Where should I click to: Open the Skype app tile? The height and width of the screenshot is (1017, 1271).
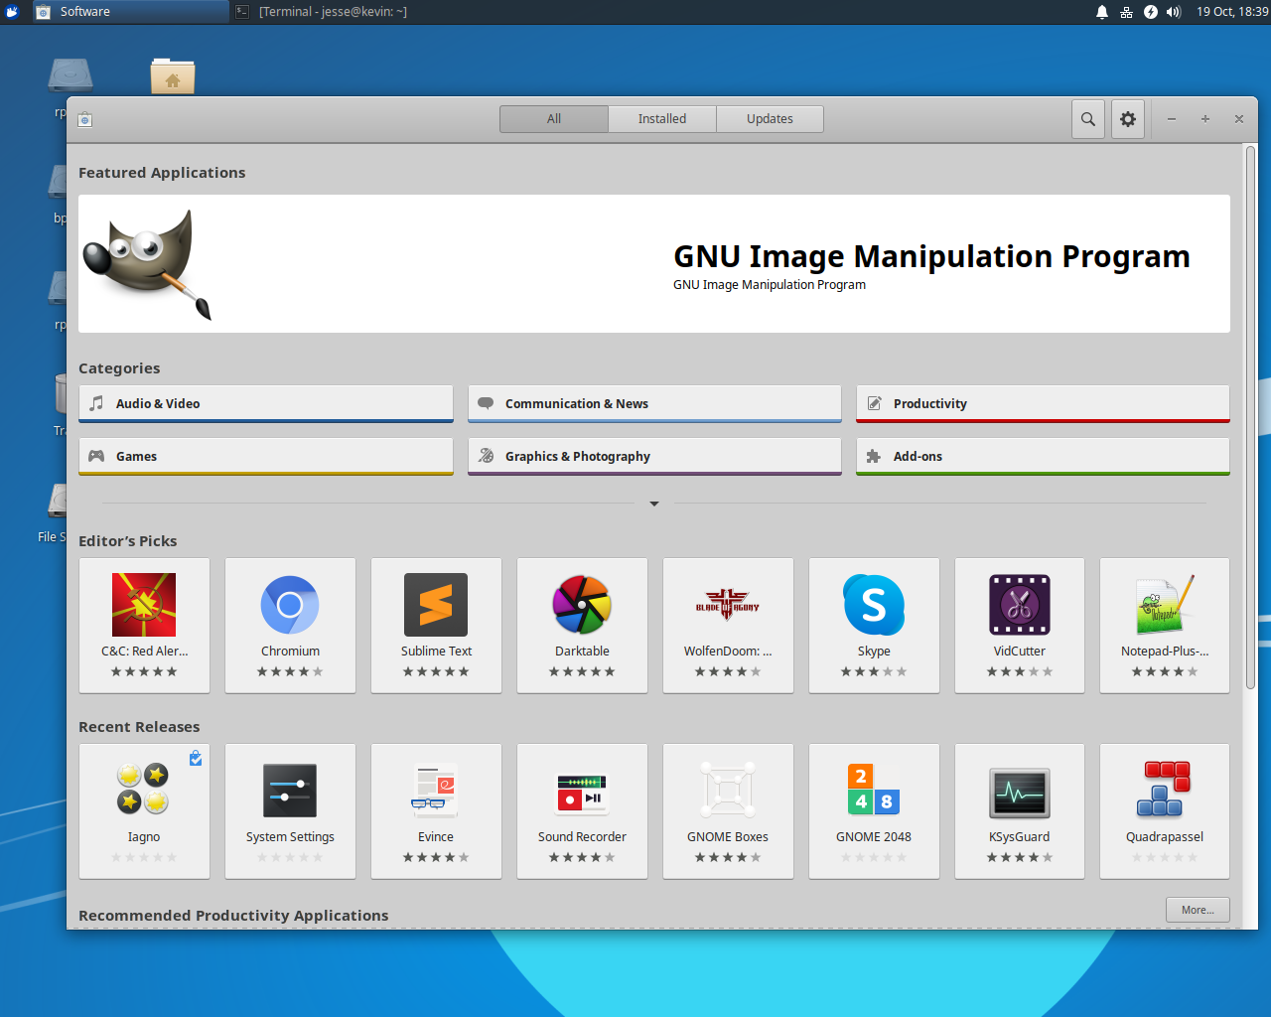874,625
